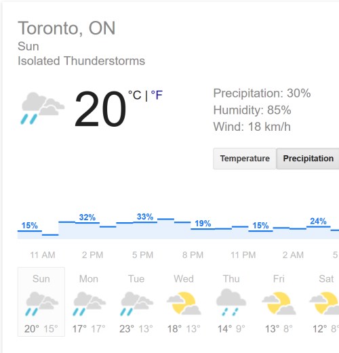Switch units to °F
Viewport: 339px width, 353px height.
[157, 95]
